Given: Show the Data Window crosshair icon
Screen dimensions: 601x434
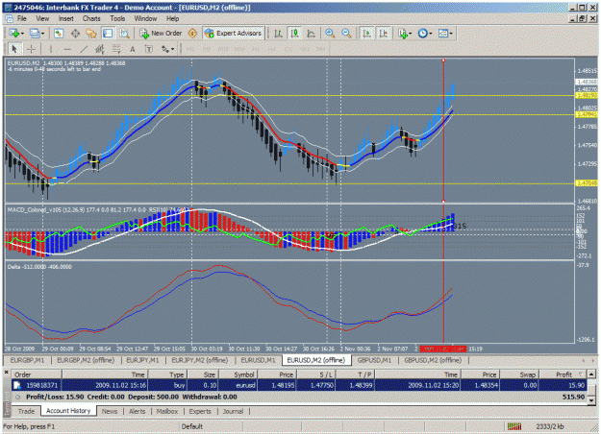Looking at the screenshot, I should [75, 34].
